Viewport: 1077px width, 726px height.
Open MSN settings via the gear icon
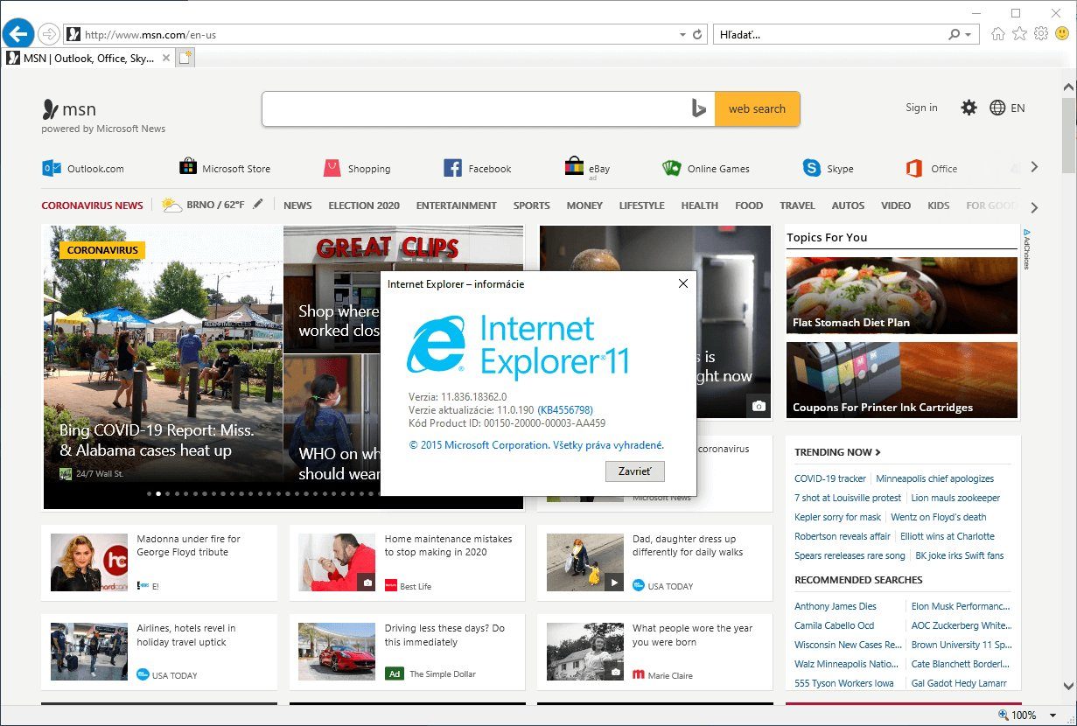[969, 107]
